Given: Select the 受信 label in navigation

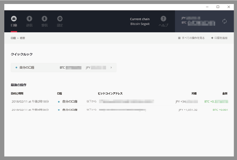Looking at the screenshot, I should (x=44, y=25).
